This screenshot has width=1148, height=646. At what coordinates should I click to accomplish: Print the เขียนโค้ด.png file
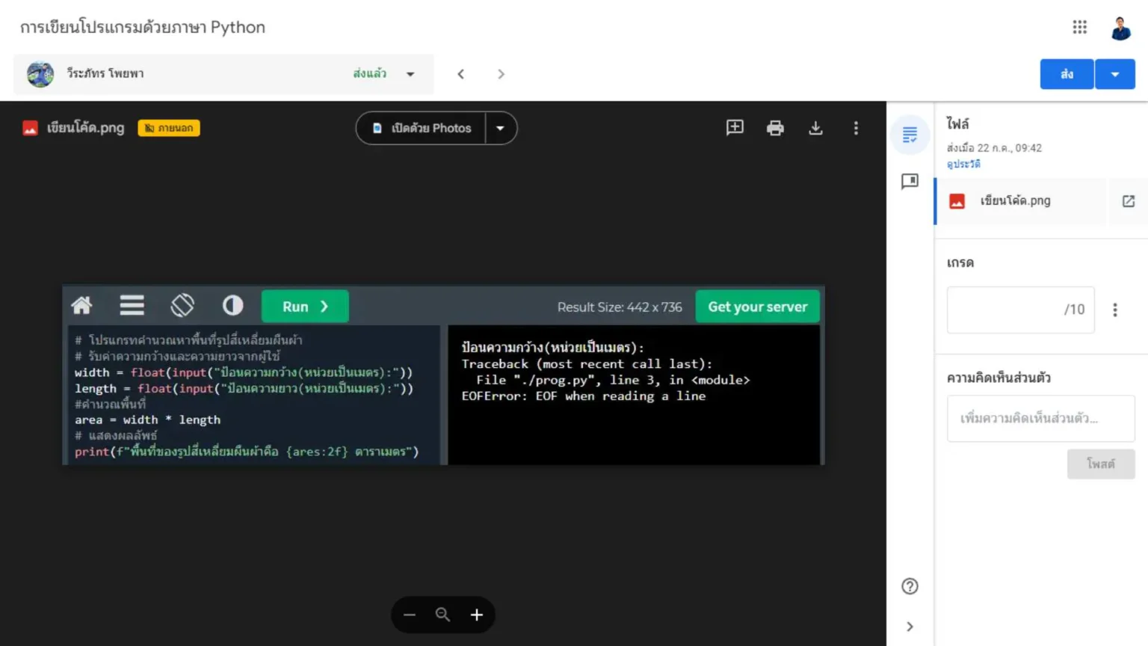coord(775,128)
